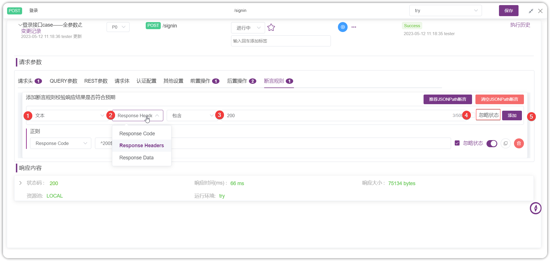The image size is (550, 261).
Task: Click the edit pencil beside case name
Action: pyautogui.click(x=80, y=25)
